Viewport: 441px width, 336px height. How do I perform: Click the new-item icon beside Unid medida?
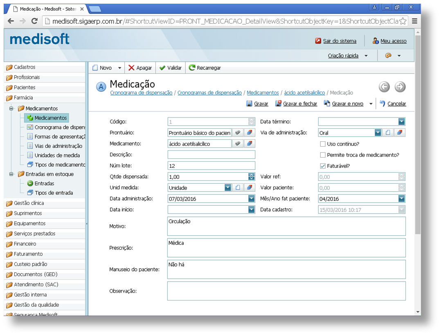click(238, 187)
